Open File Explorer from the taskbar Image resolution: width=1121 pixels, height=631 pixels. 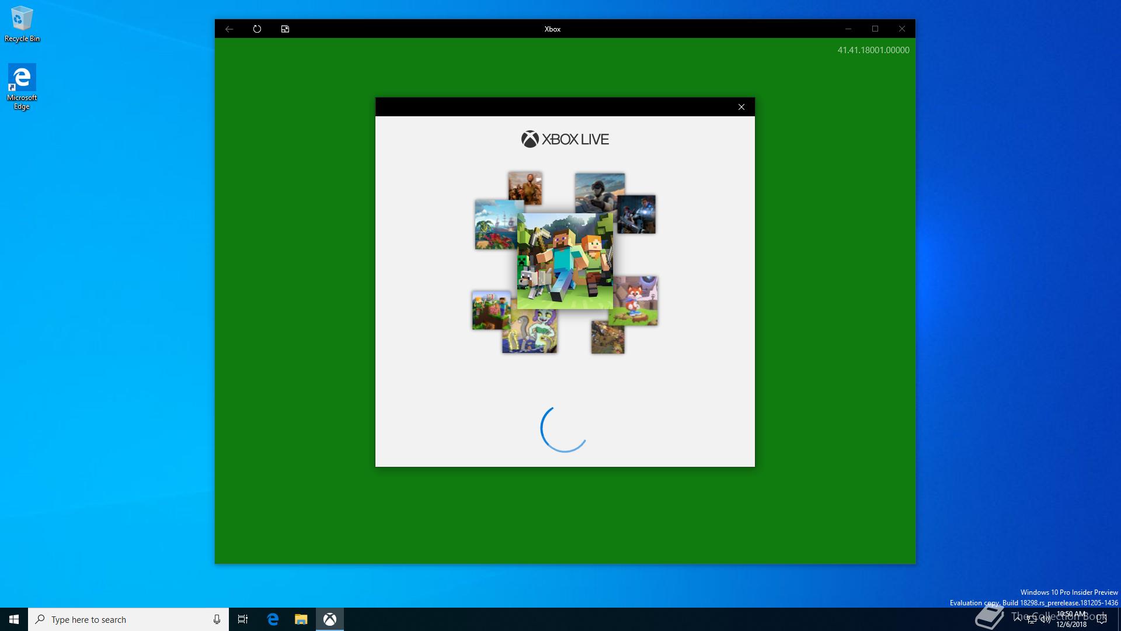click(301, 619)
